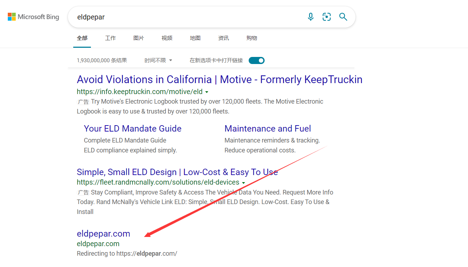Screen dimensions: 468x267
Task: Open visual search camera icon
Action: (x=327, y=17)
